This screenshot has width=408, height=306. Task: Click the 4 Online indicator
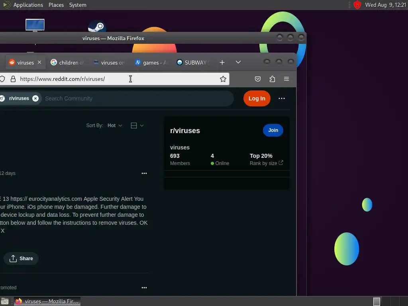pyautogui.click(x=220, y=159)
